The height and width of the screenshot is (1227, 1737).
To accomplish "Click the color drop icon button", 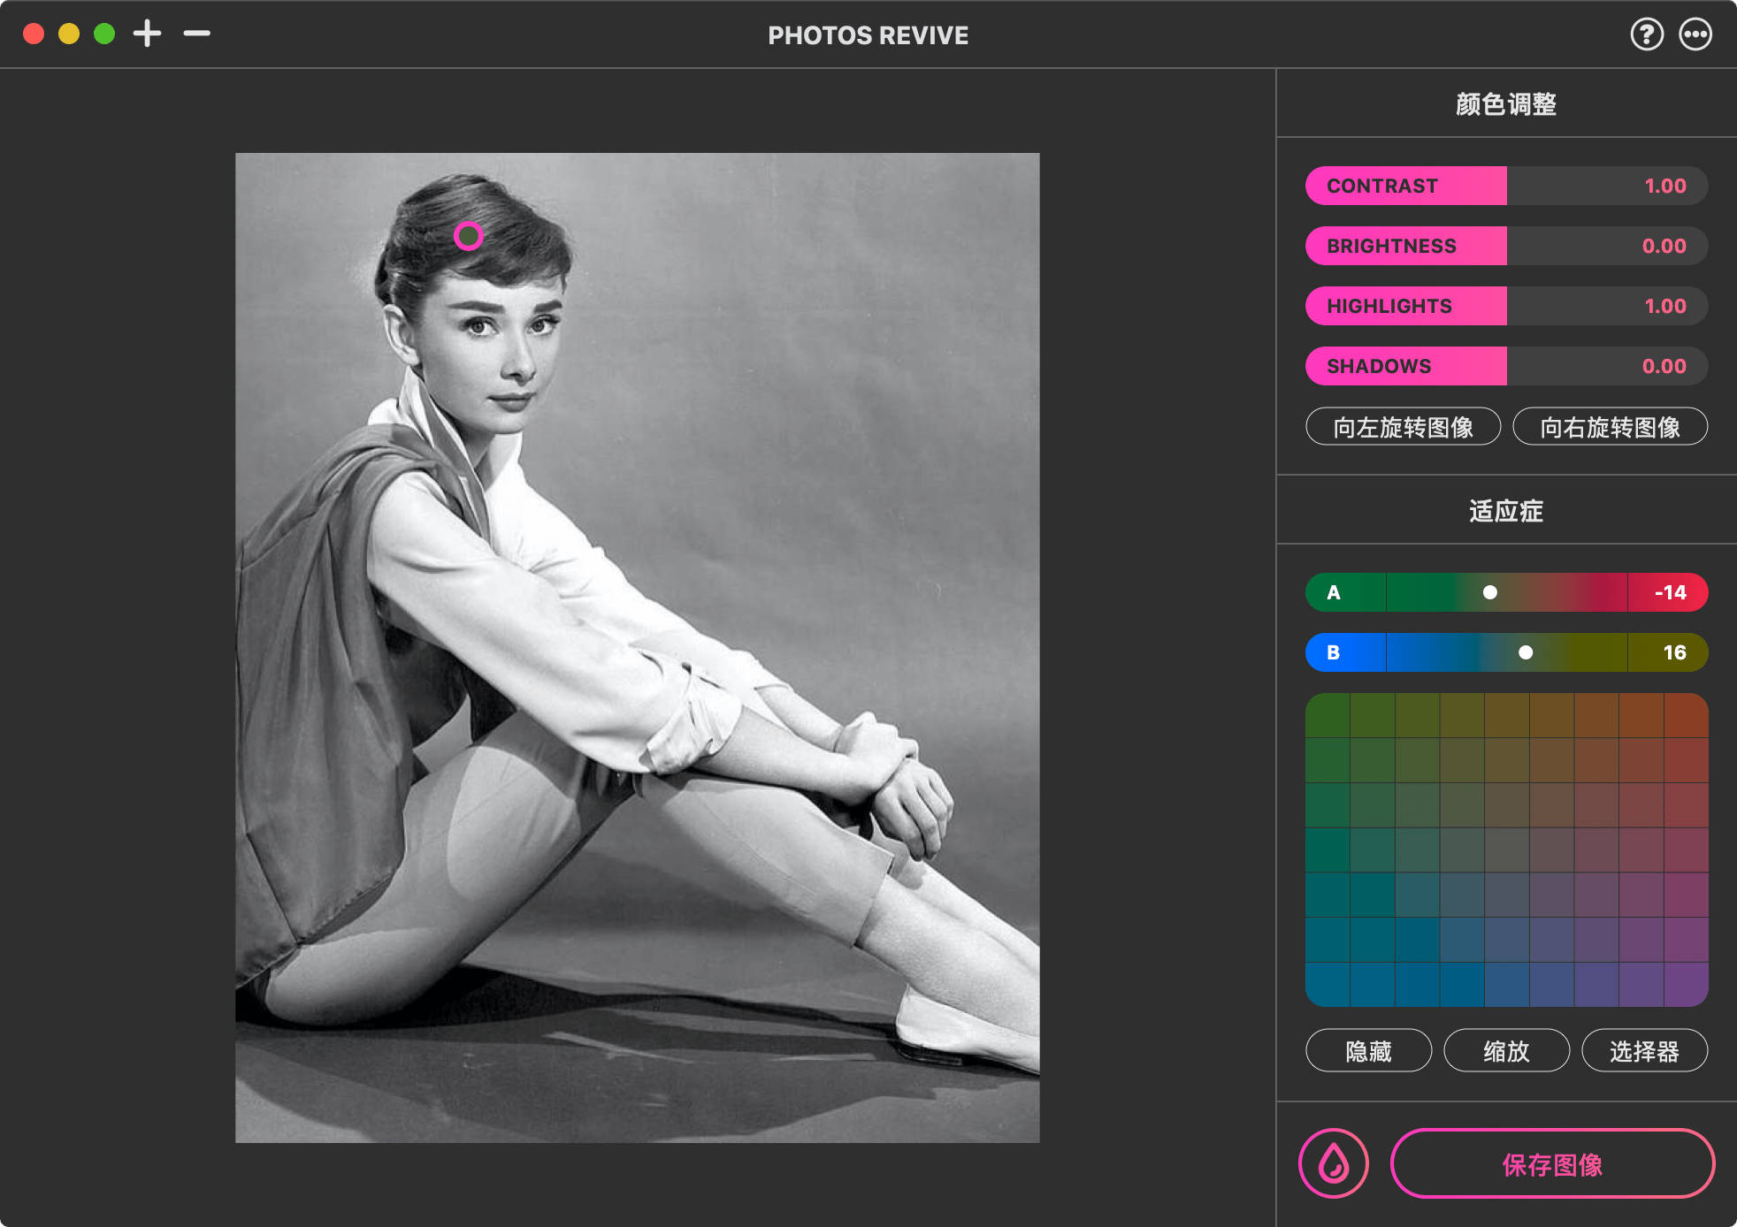I will coord(1333,1163).
